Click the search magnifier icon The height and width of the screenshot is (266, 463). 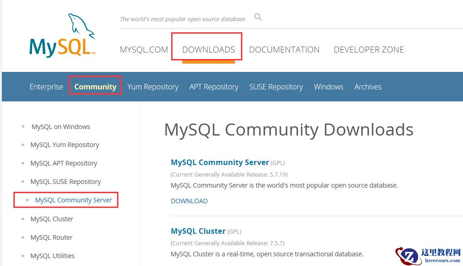point(258,17)
